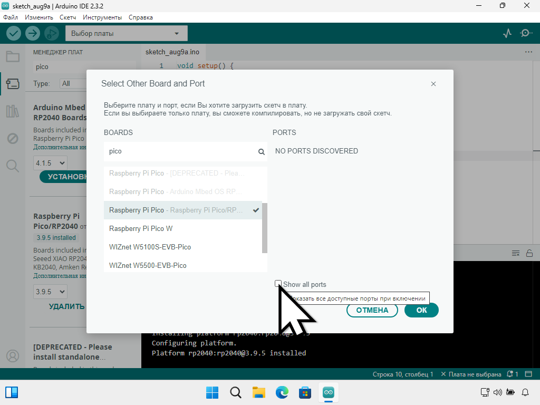This screenshot has height=405, width=540.
Task: Select WIZnet W5500-EVB-Pico board
Action: (183, 266)
